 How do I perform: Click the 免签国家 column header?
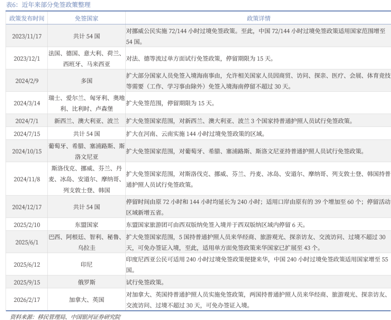point(87,18)
